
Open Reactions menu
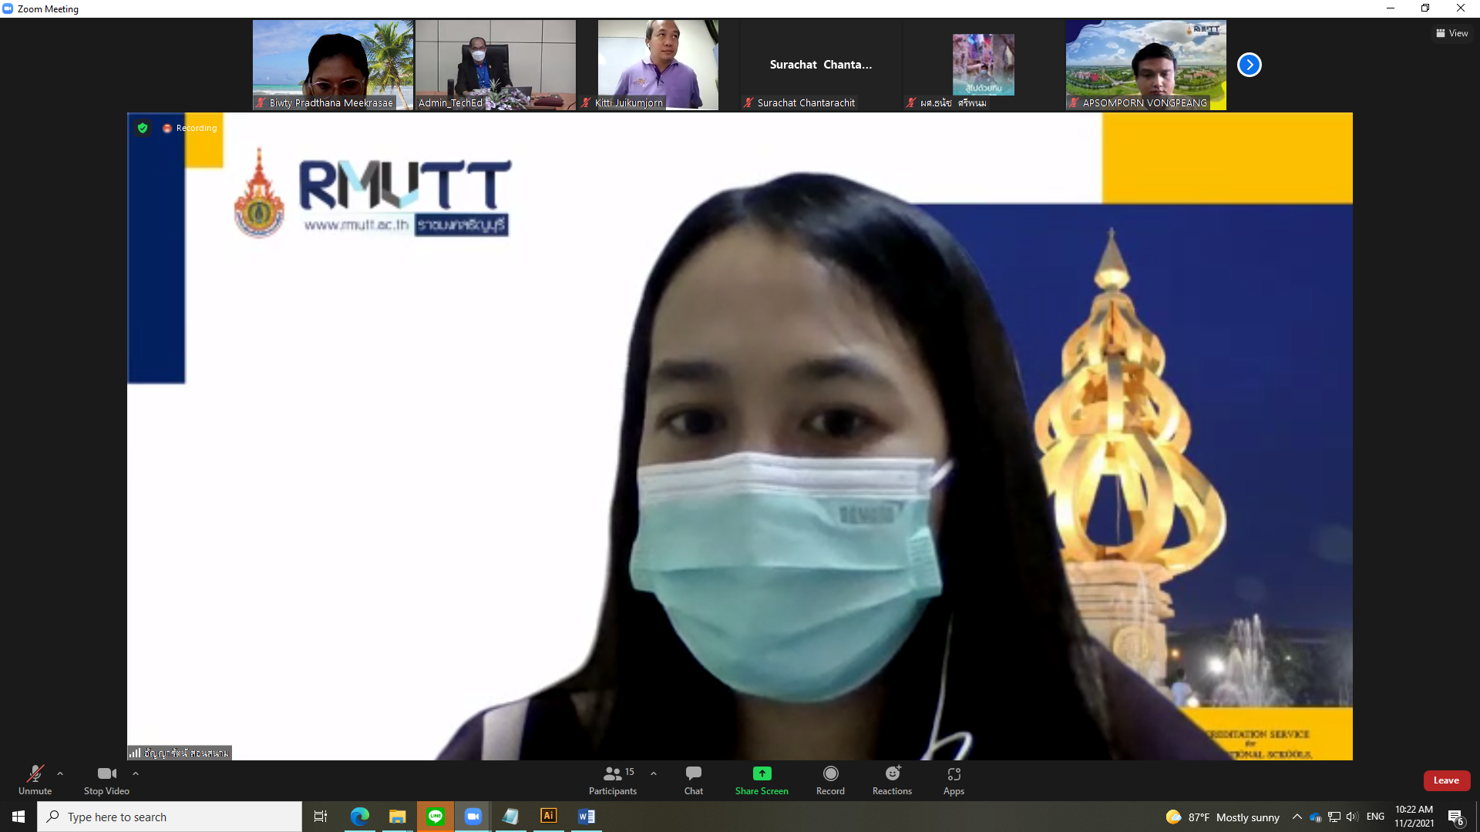click(892, 780)
